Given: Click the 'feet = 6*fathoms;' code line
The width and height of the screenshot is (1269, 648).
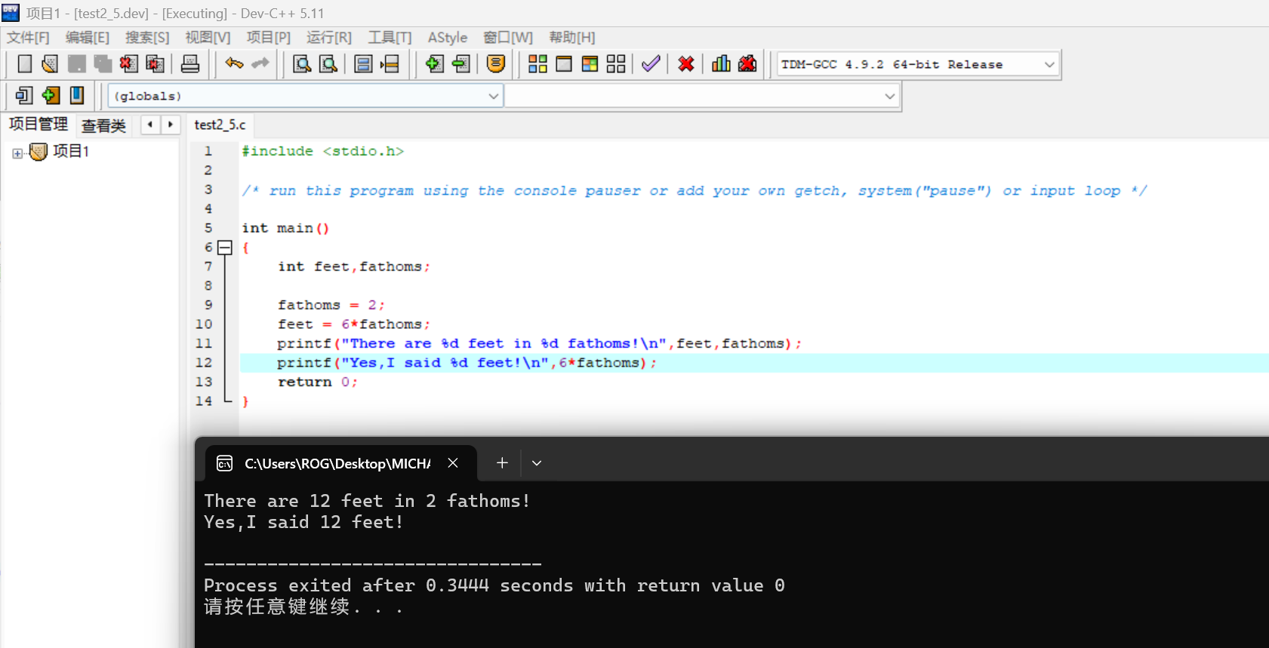Looking at the screenshot, I should tap(354, 324).
